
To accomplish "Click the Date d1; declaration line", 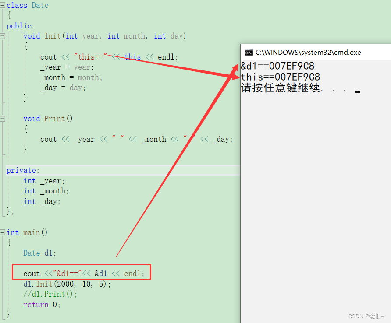I will (x=40, y=253).
